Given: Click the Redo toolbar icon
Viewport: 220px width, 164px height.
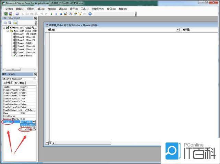Looking at the screenshot, I should coord(46,14).
